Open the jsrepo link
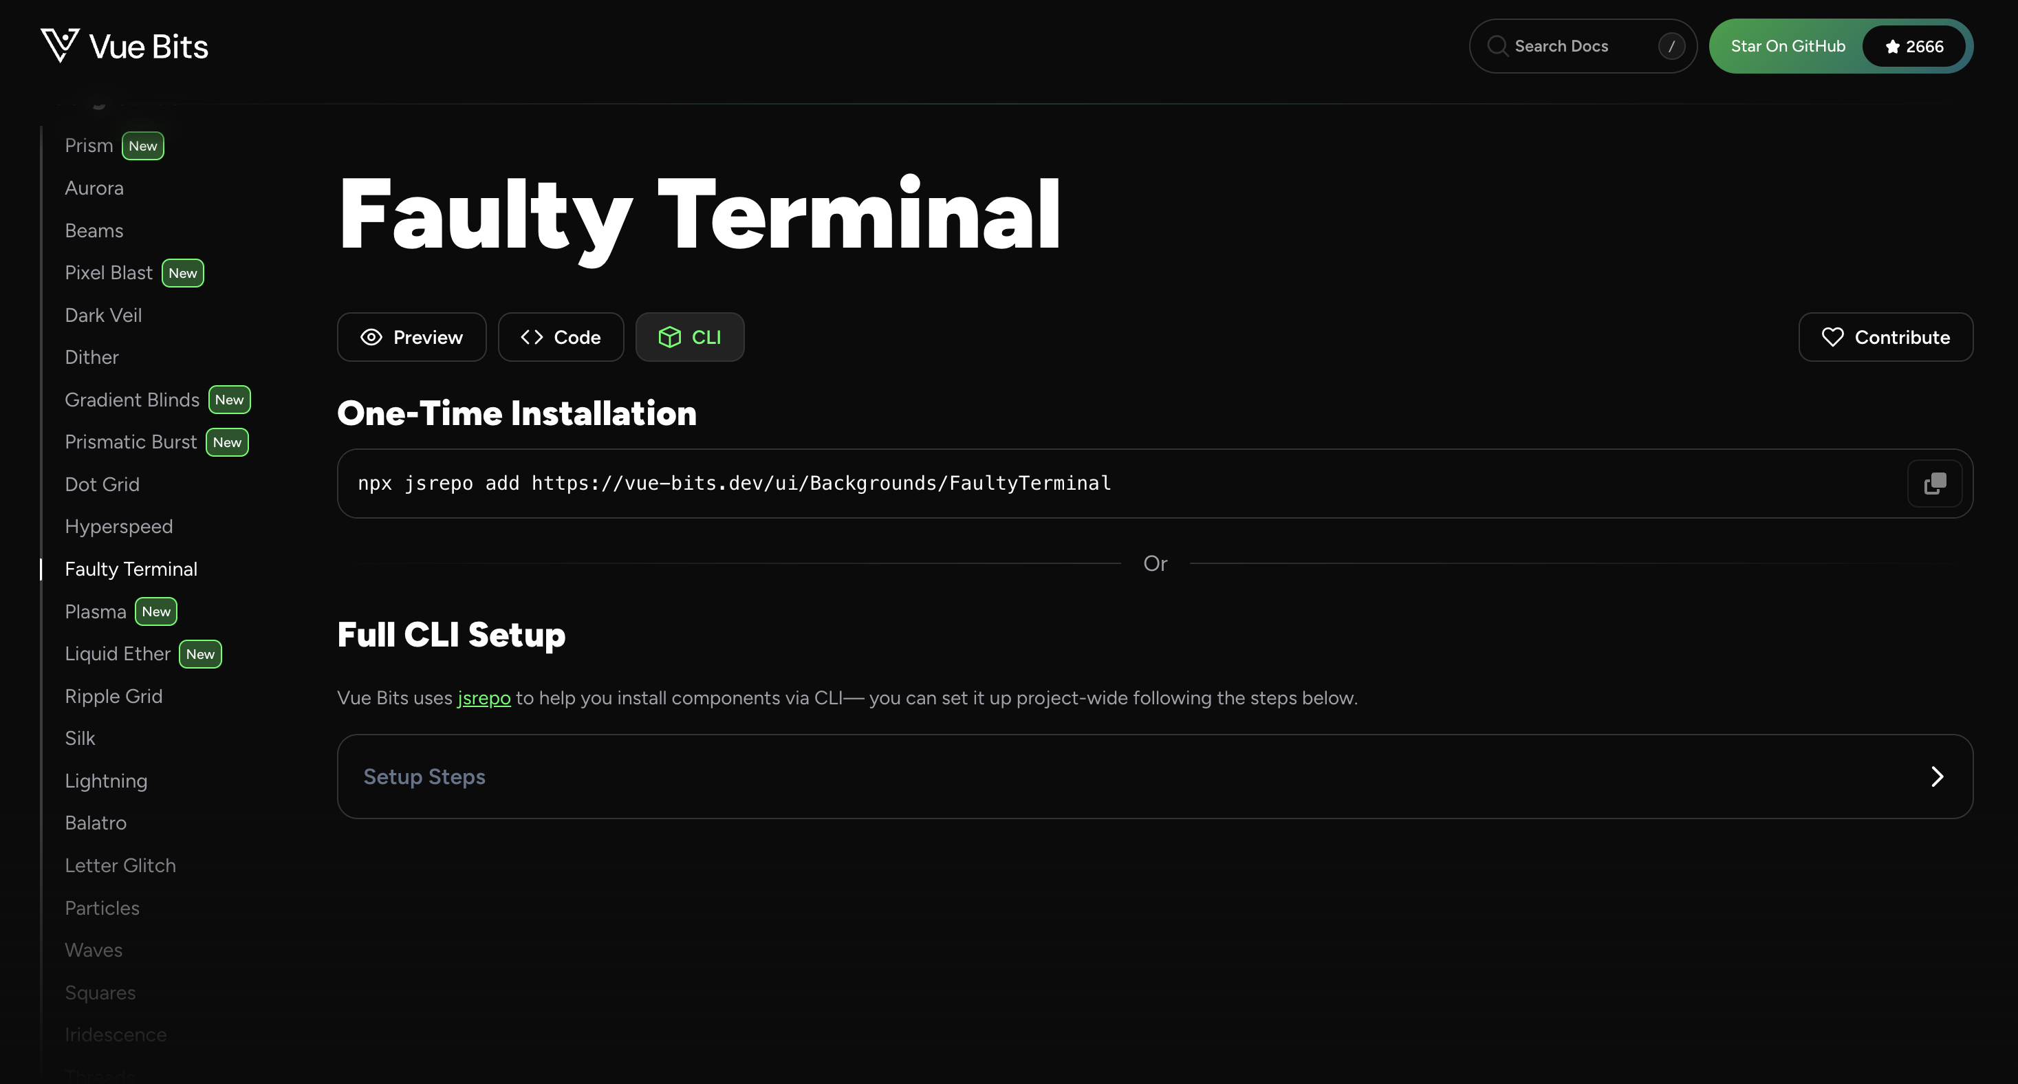The height and width of the screenshot is (1084, 2018). click(x=484, y=698)
